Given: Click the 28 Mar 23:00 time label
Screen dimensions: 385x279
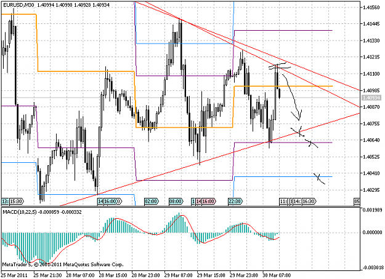Looking at the screenshot, I should pyautogui.click(x=146, y=275).
